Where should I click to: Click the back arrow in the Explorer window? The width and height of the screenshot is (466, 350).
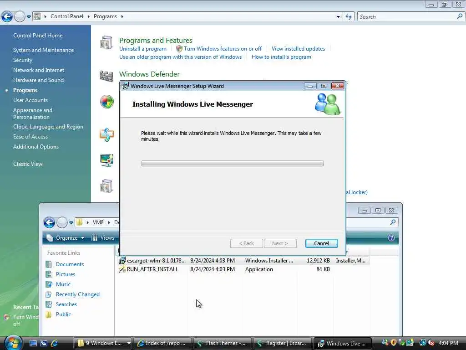pos(49,222)
